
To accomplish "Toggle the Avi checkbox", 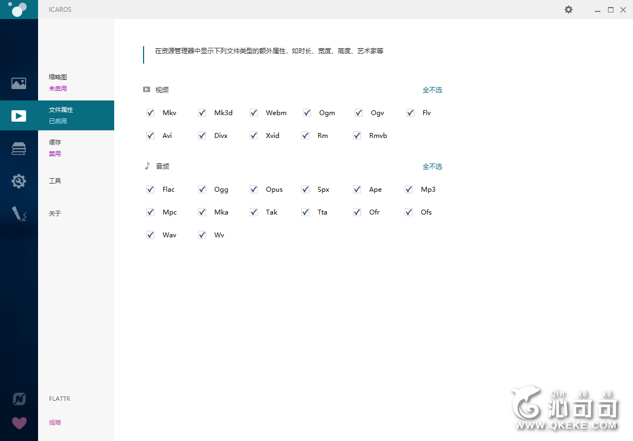I will (151, 136).
